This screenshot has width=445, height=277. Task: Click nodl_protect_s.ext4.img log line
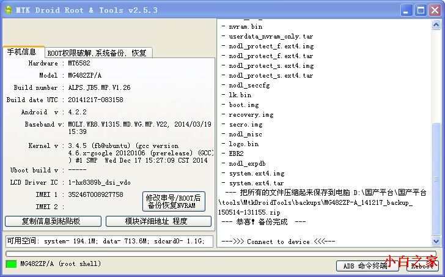coord(267,65)
